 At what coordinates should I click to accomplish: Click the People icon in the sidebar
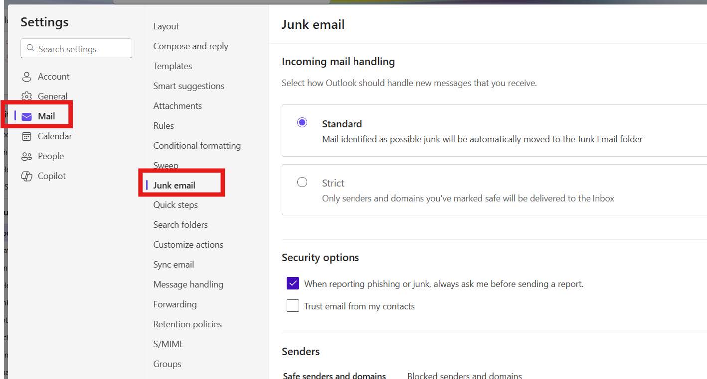[26, 156]
